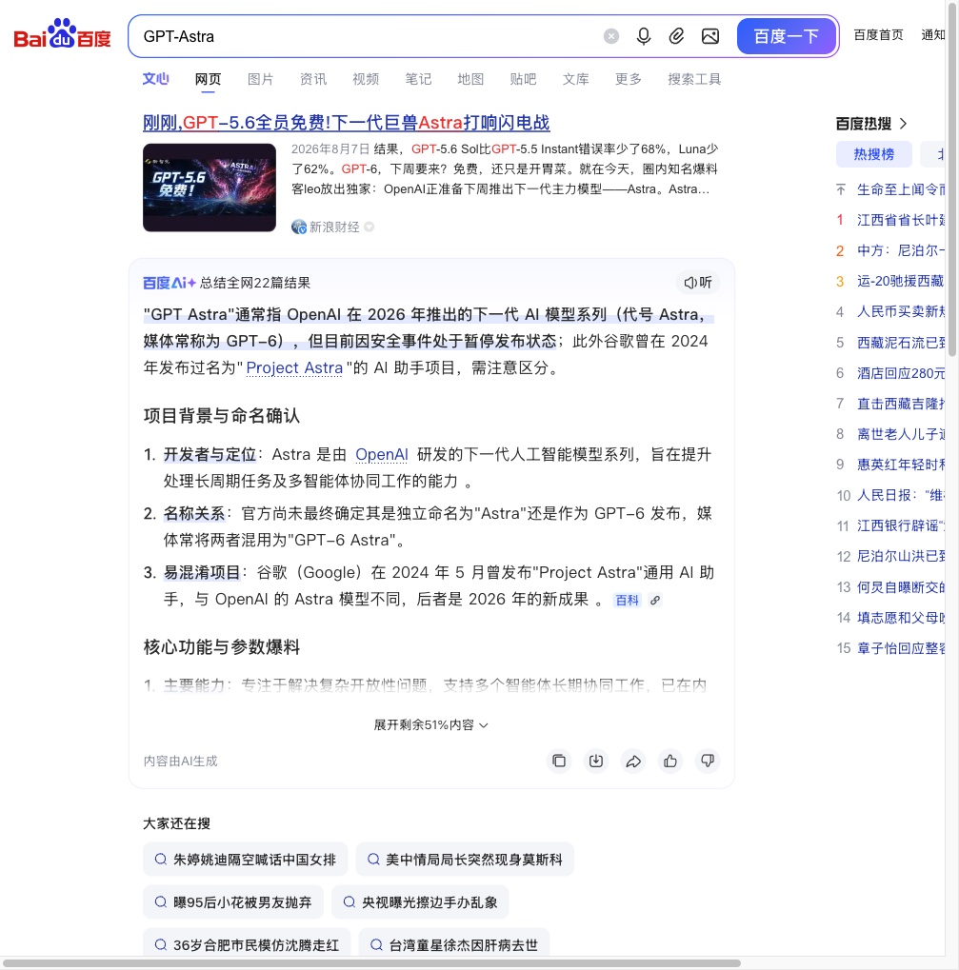959x970 pixels.
Task: Start voice search with microphone icon
Action: coord(644,36)
